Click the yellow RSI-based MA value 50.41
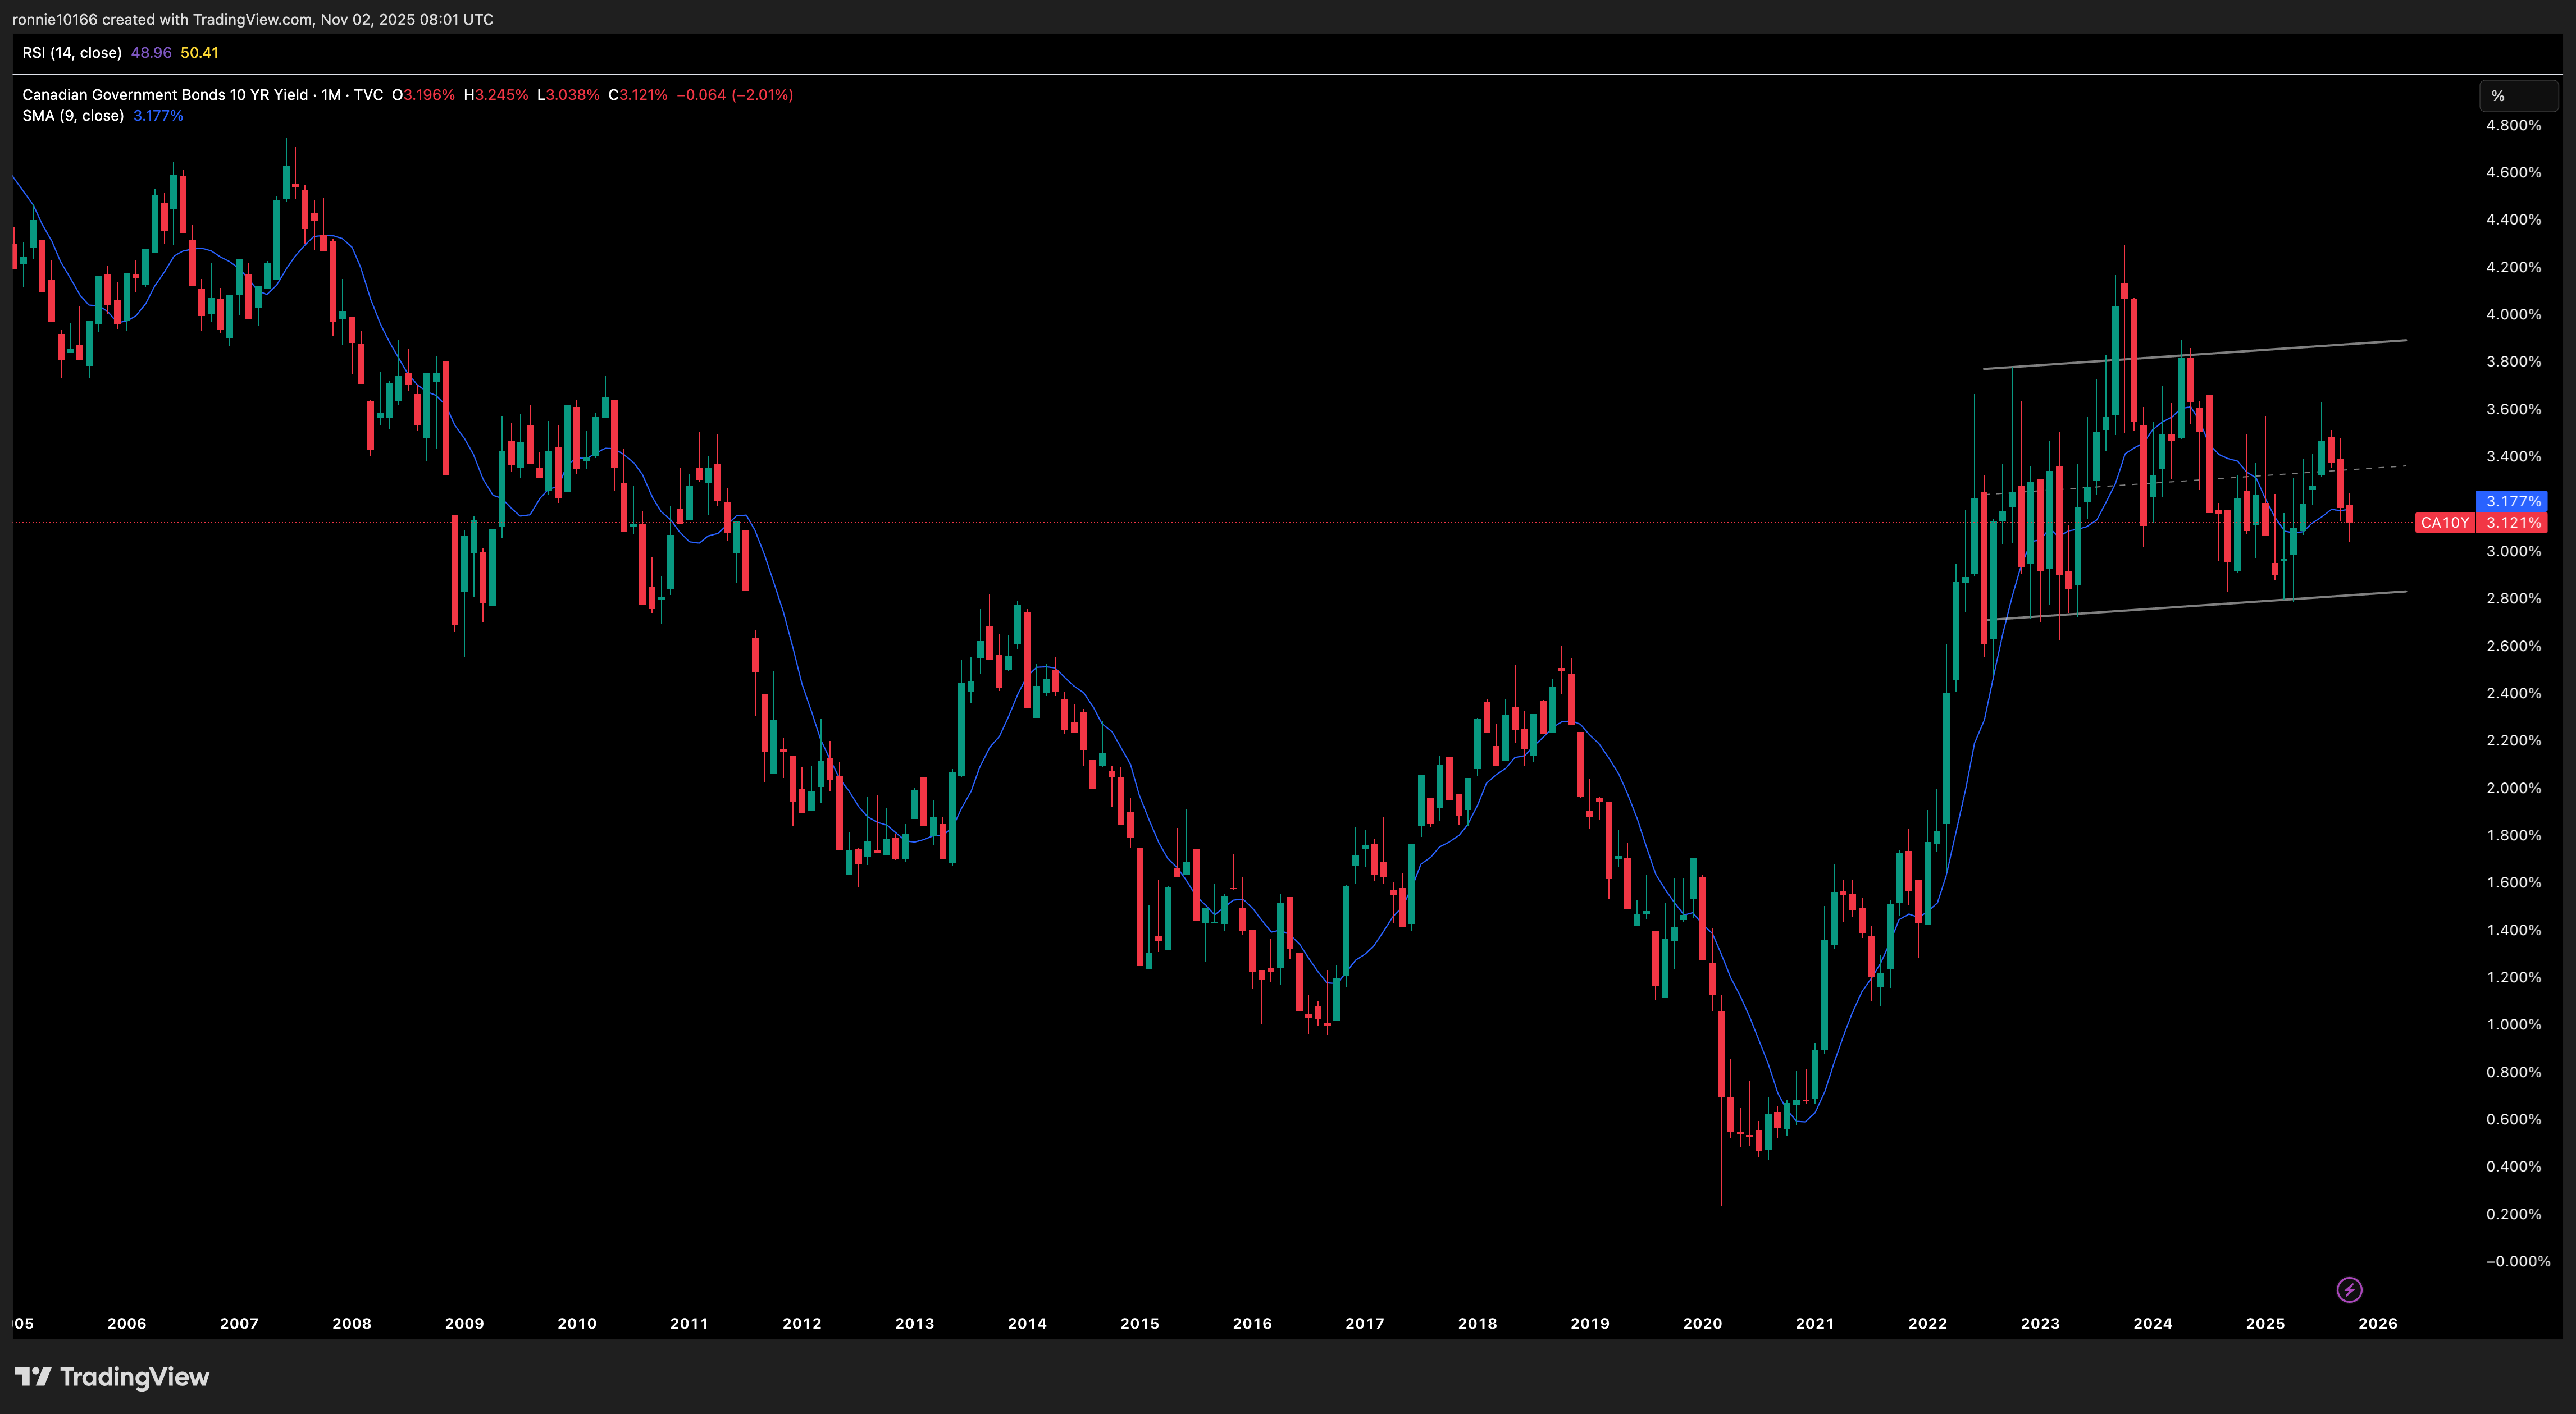Screen dimensions: 2576x1414 [x=199, y=52]
